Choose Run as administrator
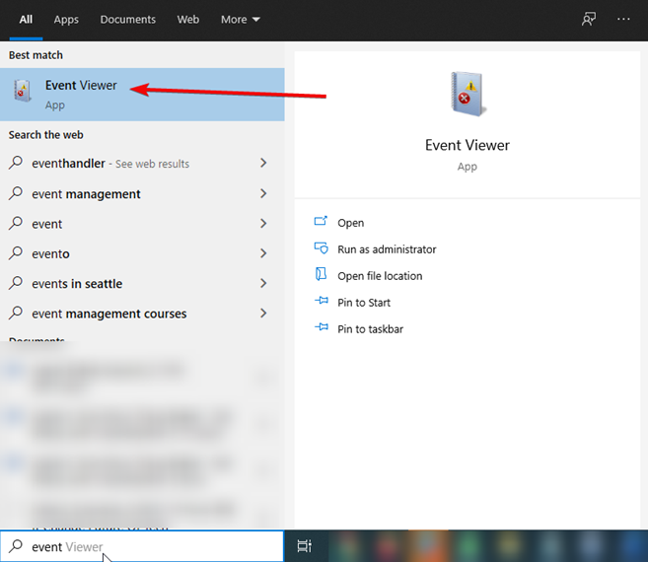This screenshot has width=648, height=562. click(387, 249)
